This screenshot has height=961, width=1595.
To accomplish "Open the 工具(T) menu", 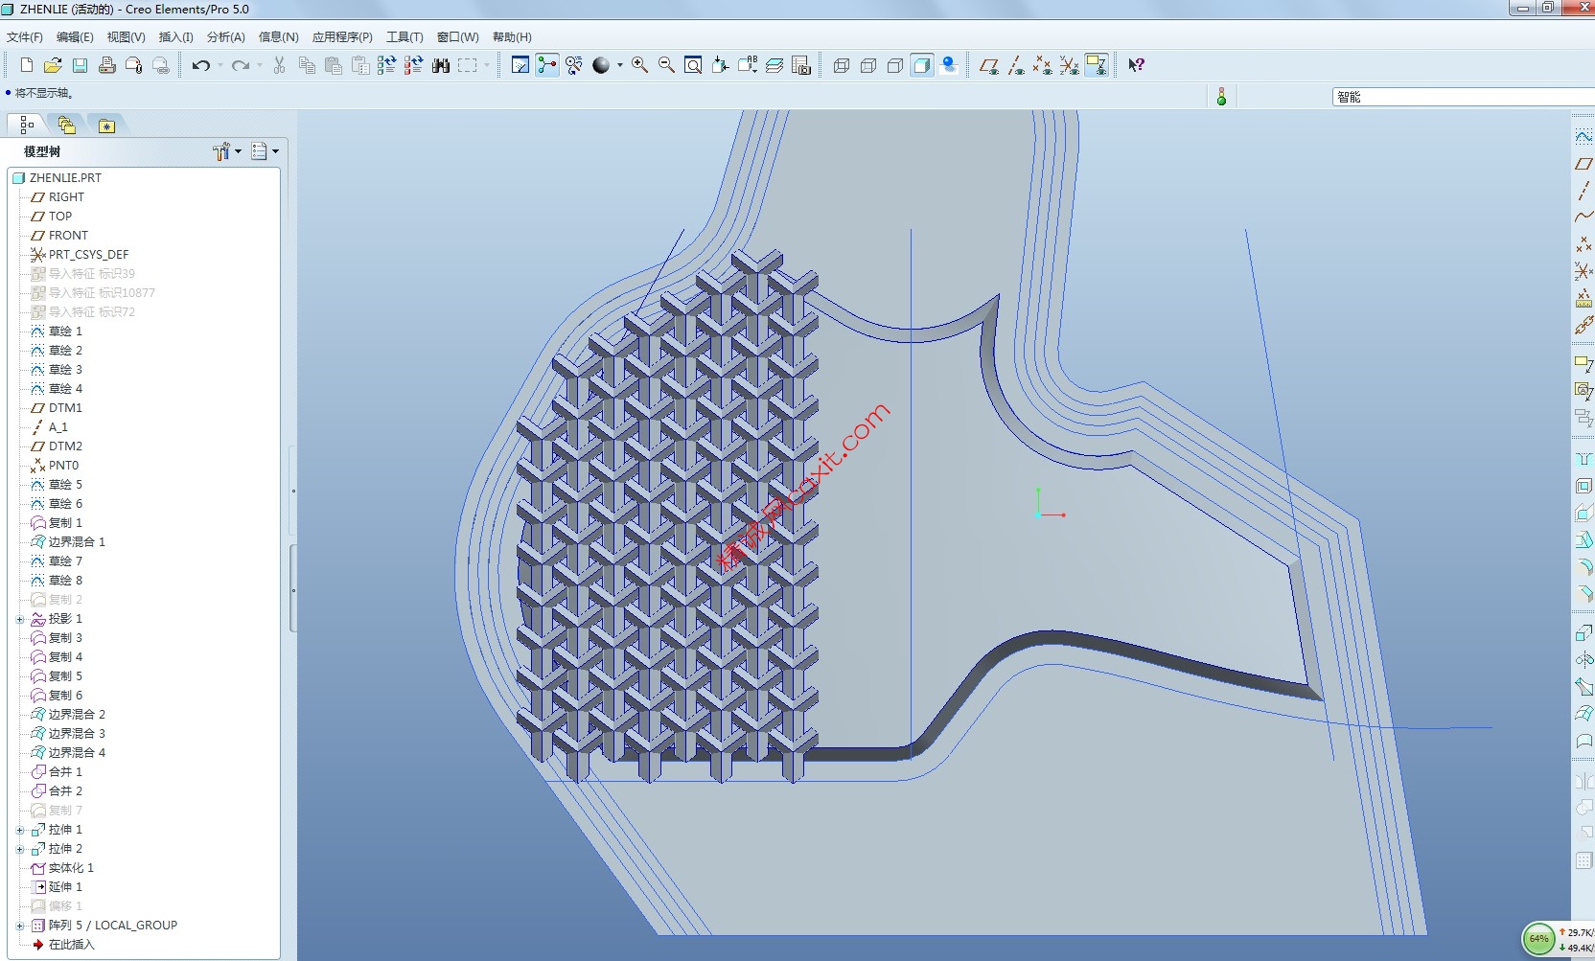I will (x=405, y=37).
